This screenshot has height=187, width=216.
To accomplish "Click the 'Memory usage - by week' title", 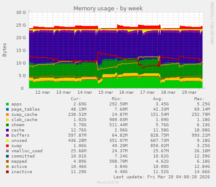I will click(x=108, y=9).
